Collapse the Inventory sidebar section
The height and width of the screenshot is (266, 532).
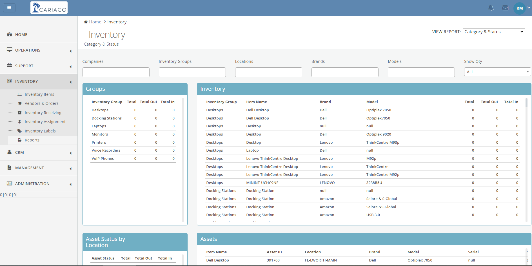click(x=39, y=81)
